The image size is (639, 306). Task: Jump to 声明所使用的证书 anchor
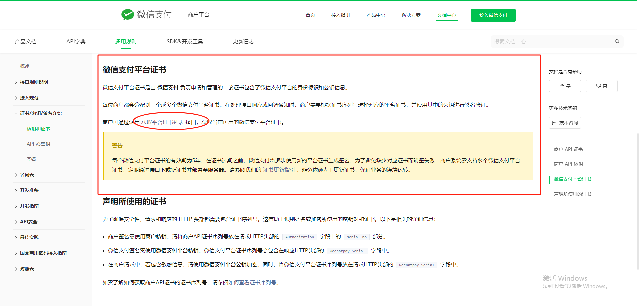click(x=573, y=194)
